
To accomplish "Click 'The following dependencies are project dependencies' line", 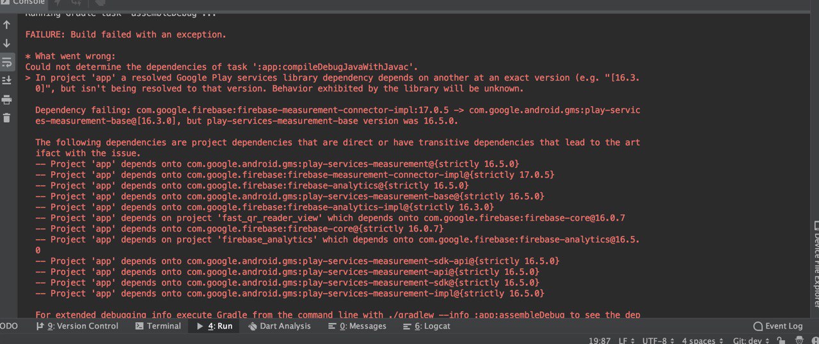I will click(338, 148).
